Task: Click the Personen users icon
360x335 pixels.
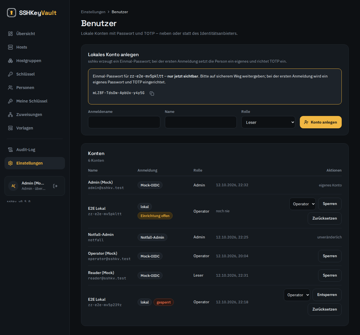Action: 10,88
